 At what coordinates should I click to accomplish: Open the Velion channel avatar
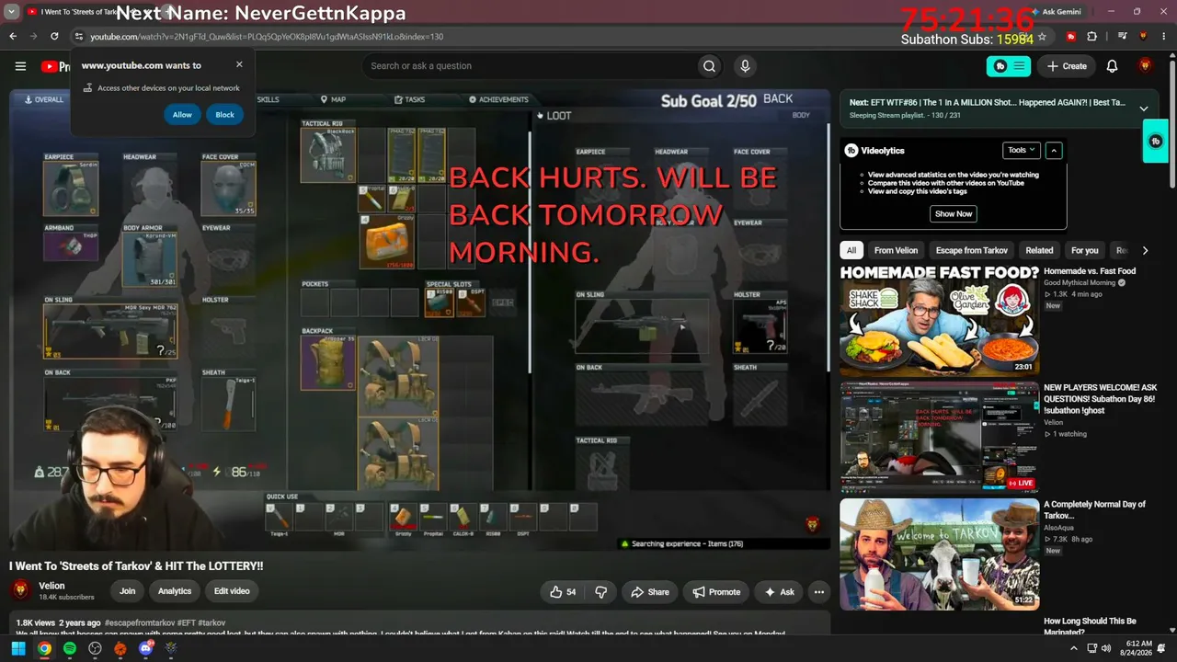pyautogui.click(x=20, y=591)
